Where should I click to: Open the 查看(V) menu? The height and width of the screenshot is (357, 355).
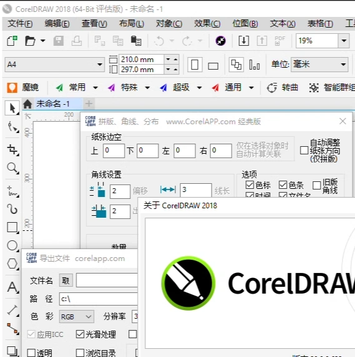click(x=95, y=24)
